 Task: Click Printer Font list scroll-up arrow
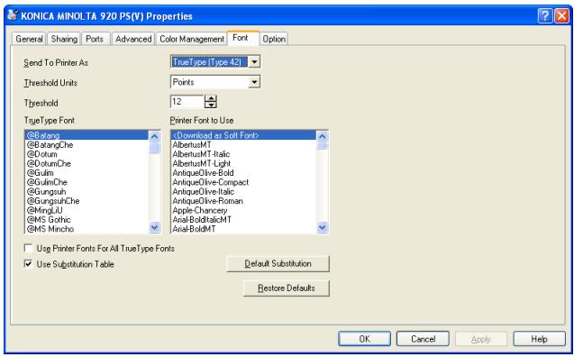[x=323, y=136]
